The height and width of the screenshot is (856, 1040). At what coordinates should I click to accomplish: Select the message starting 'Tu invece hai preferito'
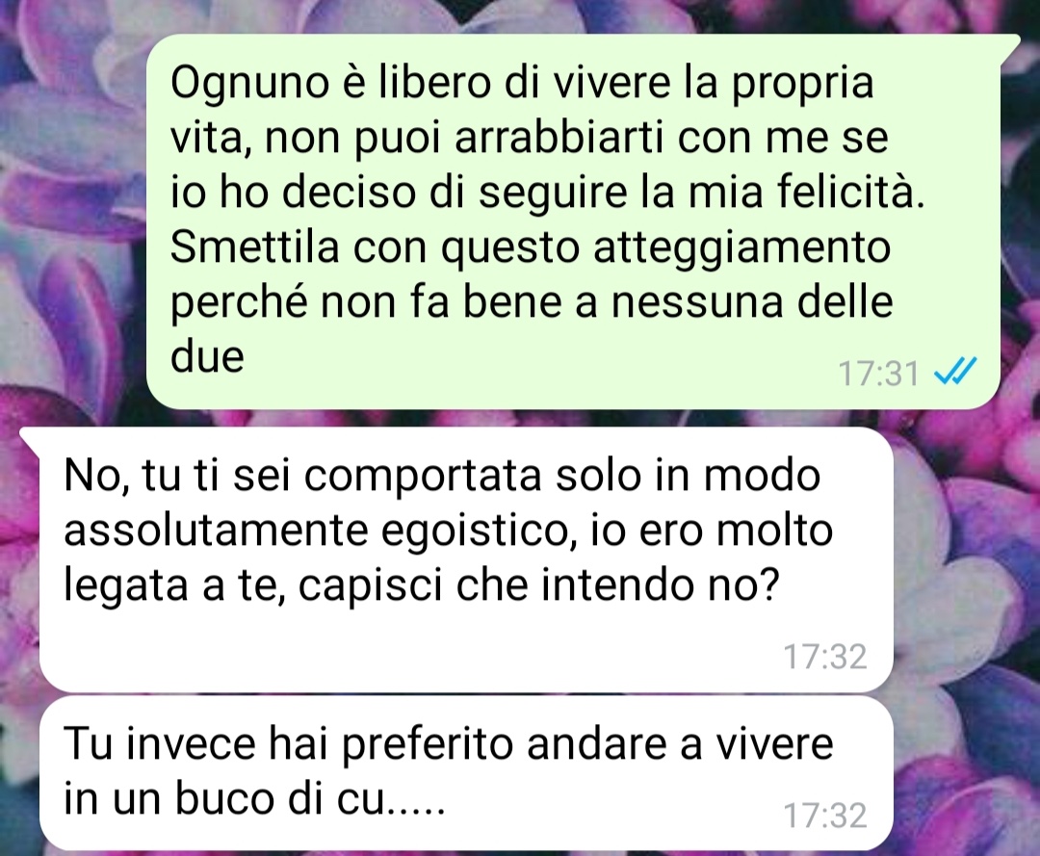click(x=467, y=773)
